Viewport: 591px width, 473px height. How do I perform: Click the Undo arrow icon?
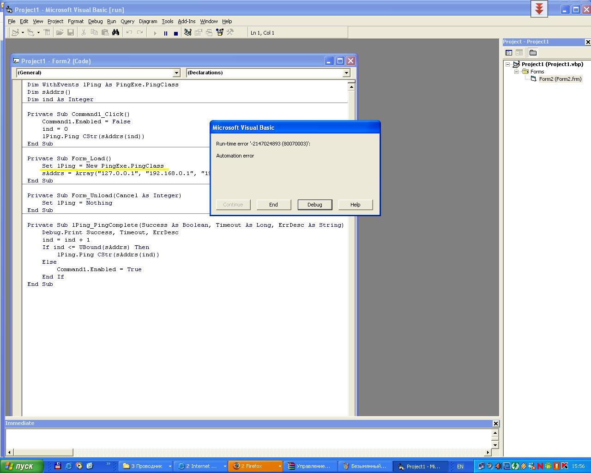129,32
